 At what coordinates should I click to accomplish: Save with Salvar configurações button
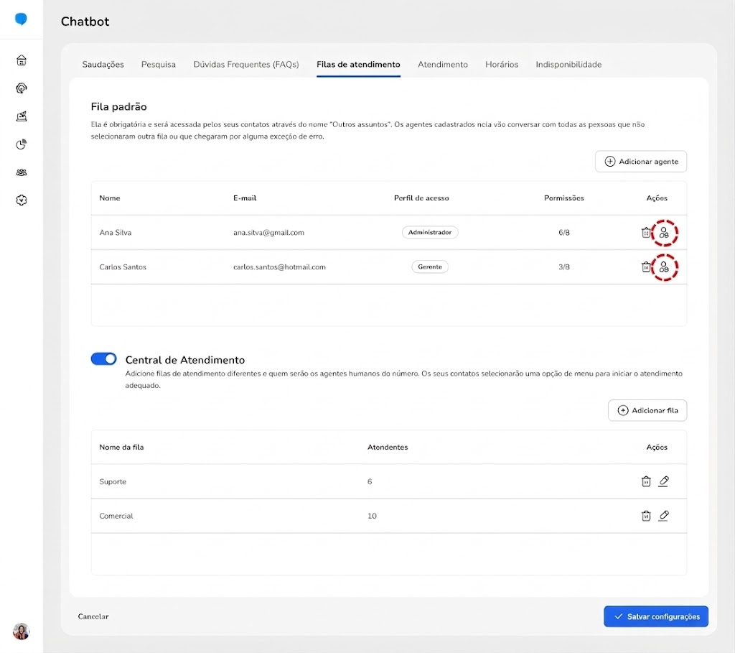(x=656, y=616)
